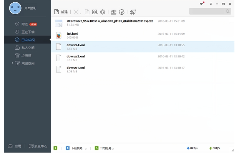The width and height of the screenshot is (239, 153).
Task: Select the downza2.xml file row
Action: (x=143, y=58)
